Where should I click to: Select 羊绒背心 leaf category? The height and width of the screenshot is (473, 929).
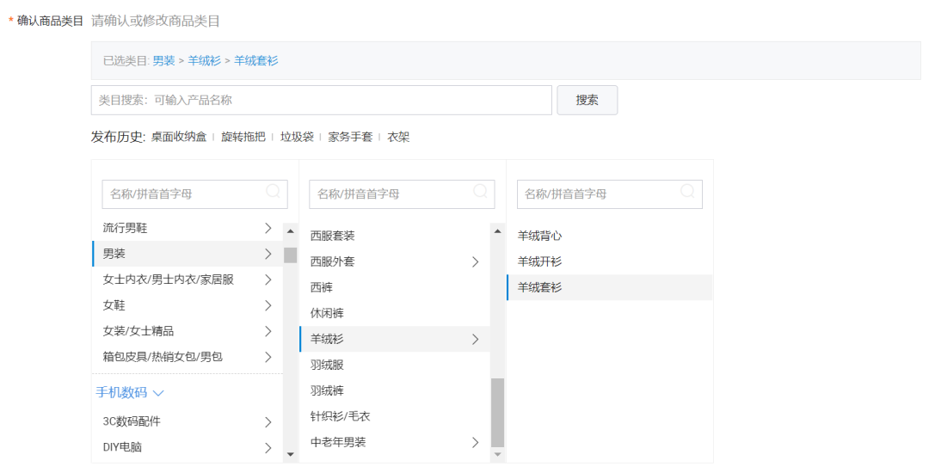(610, 236)
